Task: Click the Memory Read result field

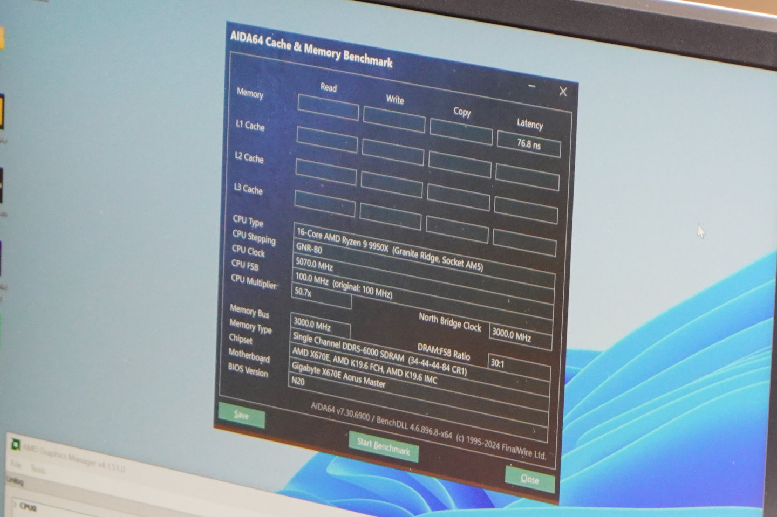Action: (328, 108)
